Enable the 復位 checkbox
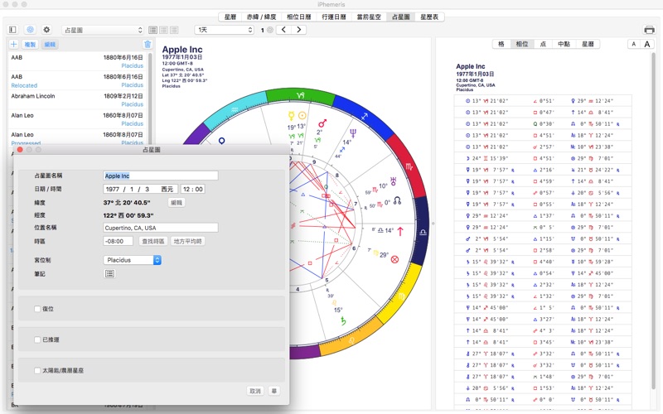 [37, 309]
